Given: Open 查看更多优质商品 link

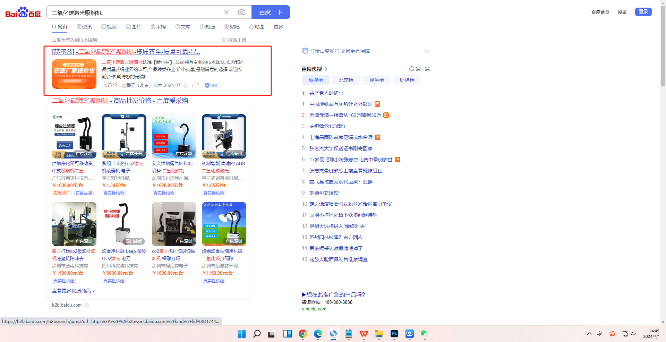Looking at the screenshot, I should pyautogui.click(x=73, y=291).
